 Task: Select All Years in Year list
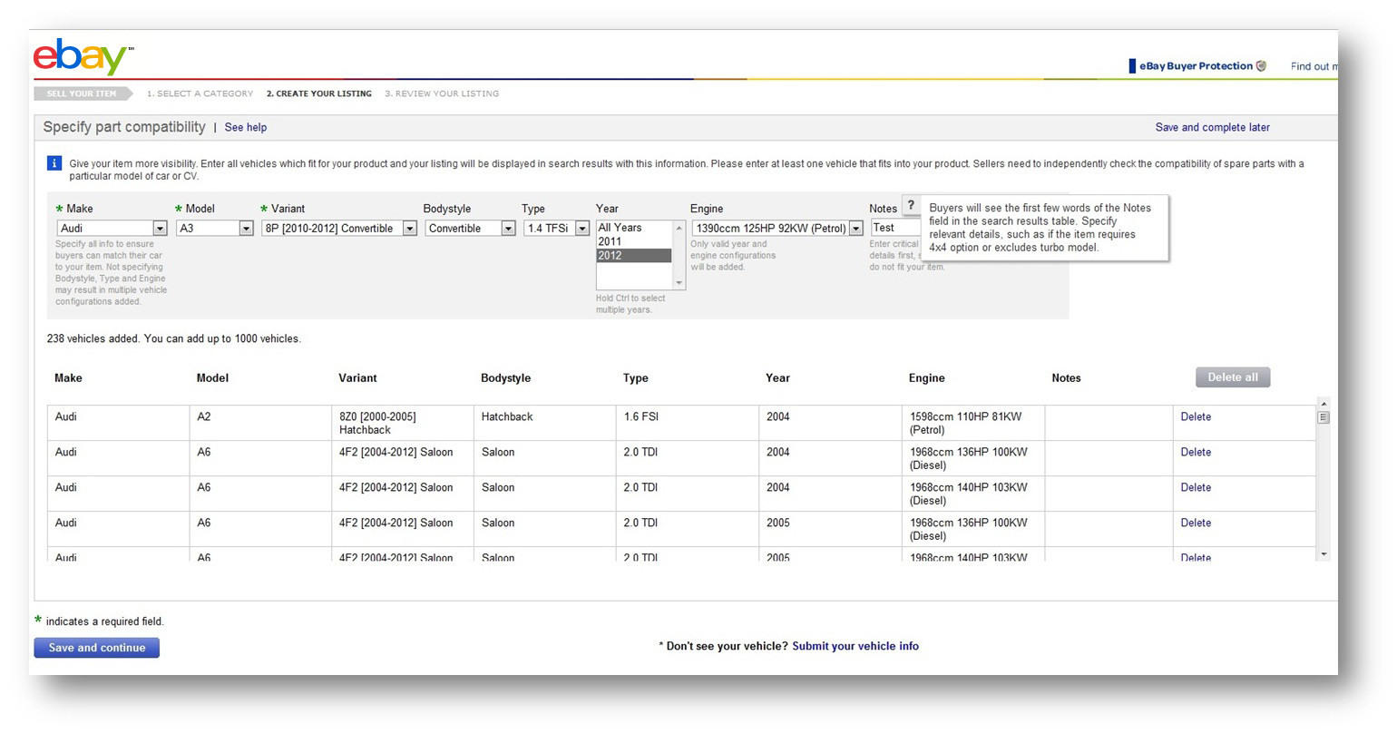tap(634, 228)
